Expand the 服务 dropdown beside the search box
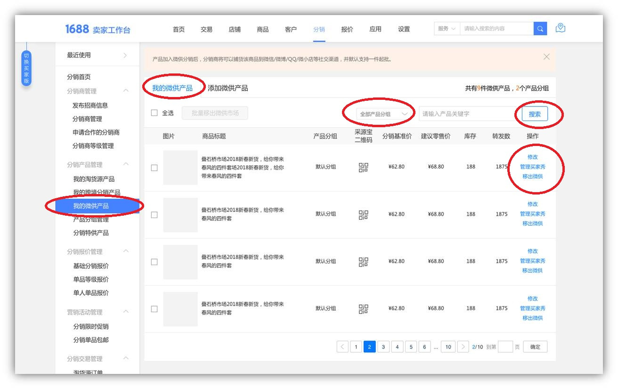 tap(446, 28)
